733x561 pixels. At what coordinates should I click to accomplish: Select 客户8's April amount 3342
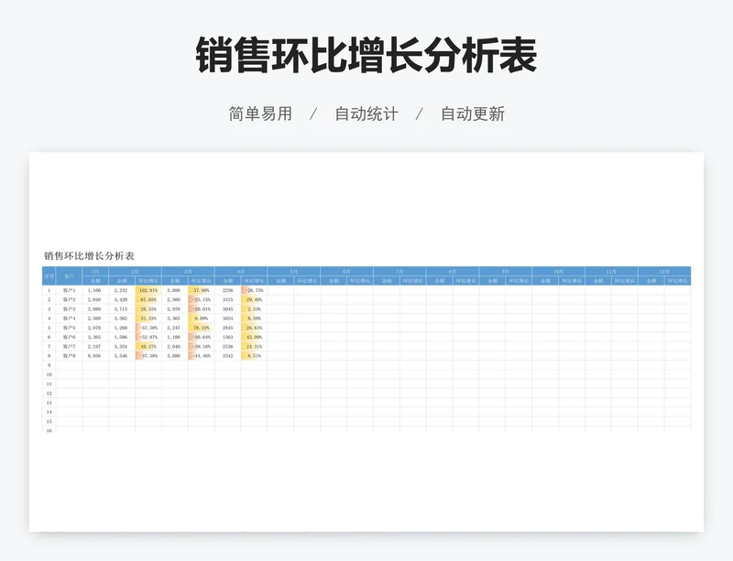coord(227,355)
